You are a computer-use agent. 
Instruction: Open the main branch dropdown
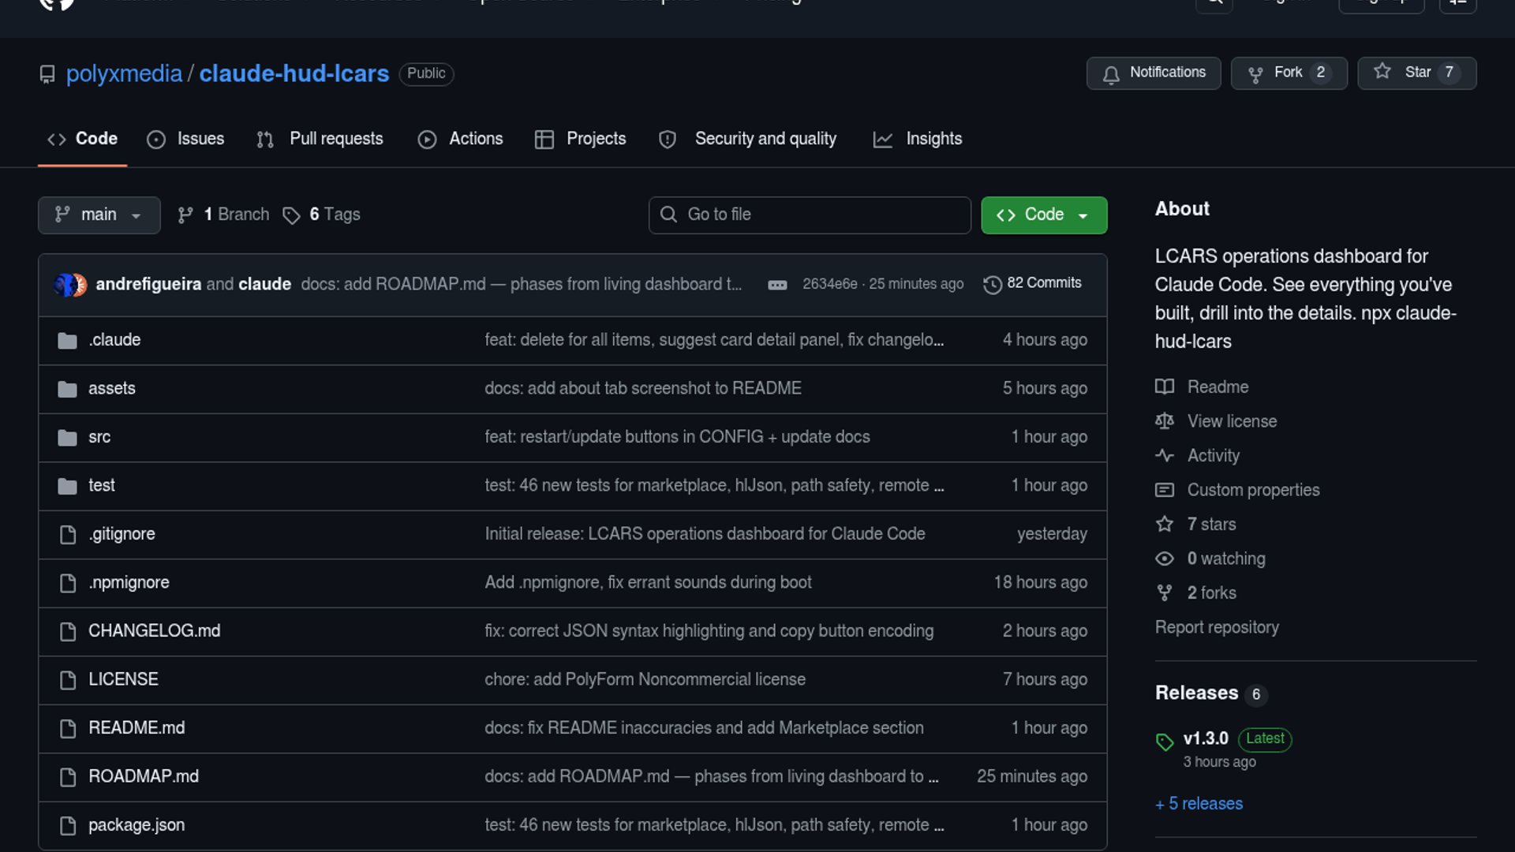pyautogui.click(x=99, y=215)
